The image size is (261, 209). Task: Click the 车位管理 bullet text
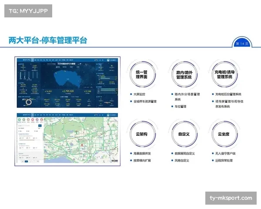[181, 106]
